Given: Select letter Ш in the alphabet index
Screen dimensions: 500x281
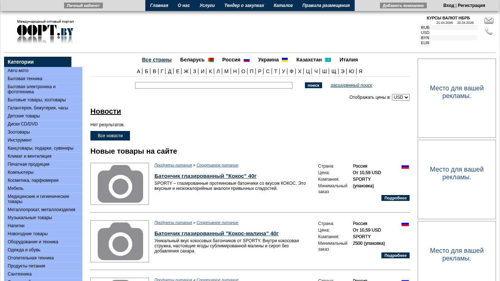Looking at the screenshot, I should (324, 71).
